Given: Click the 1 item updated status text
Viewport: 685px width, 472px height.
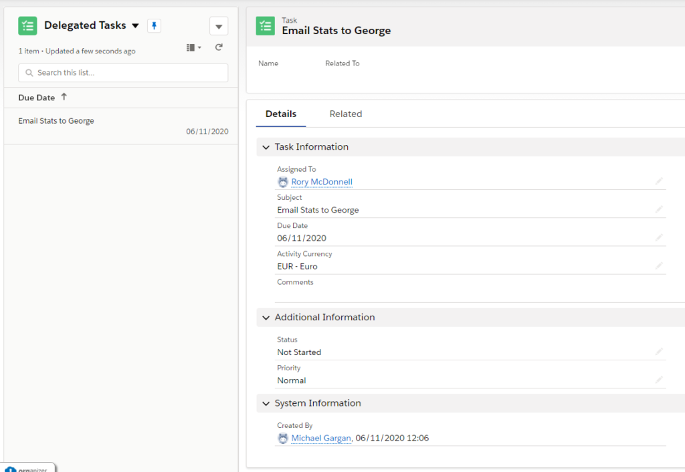Looking at the screenshot, I should tap(77, 51).
